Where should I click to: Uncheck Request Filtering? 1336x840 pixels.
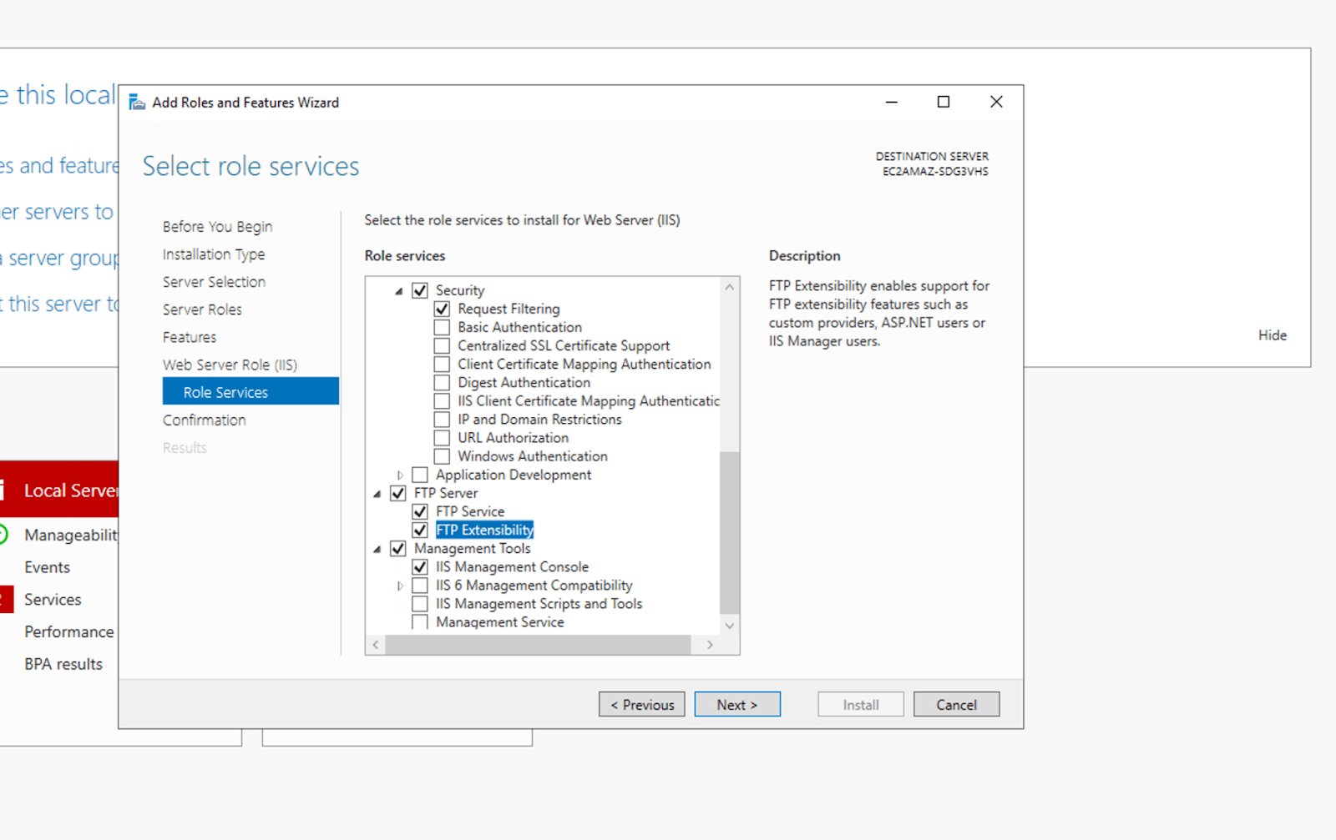[x=442, y=309]
